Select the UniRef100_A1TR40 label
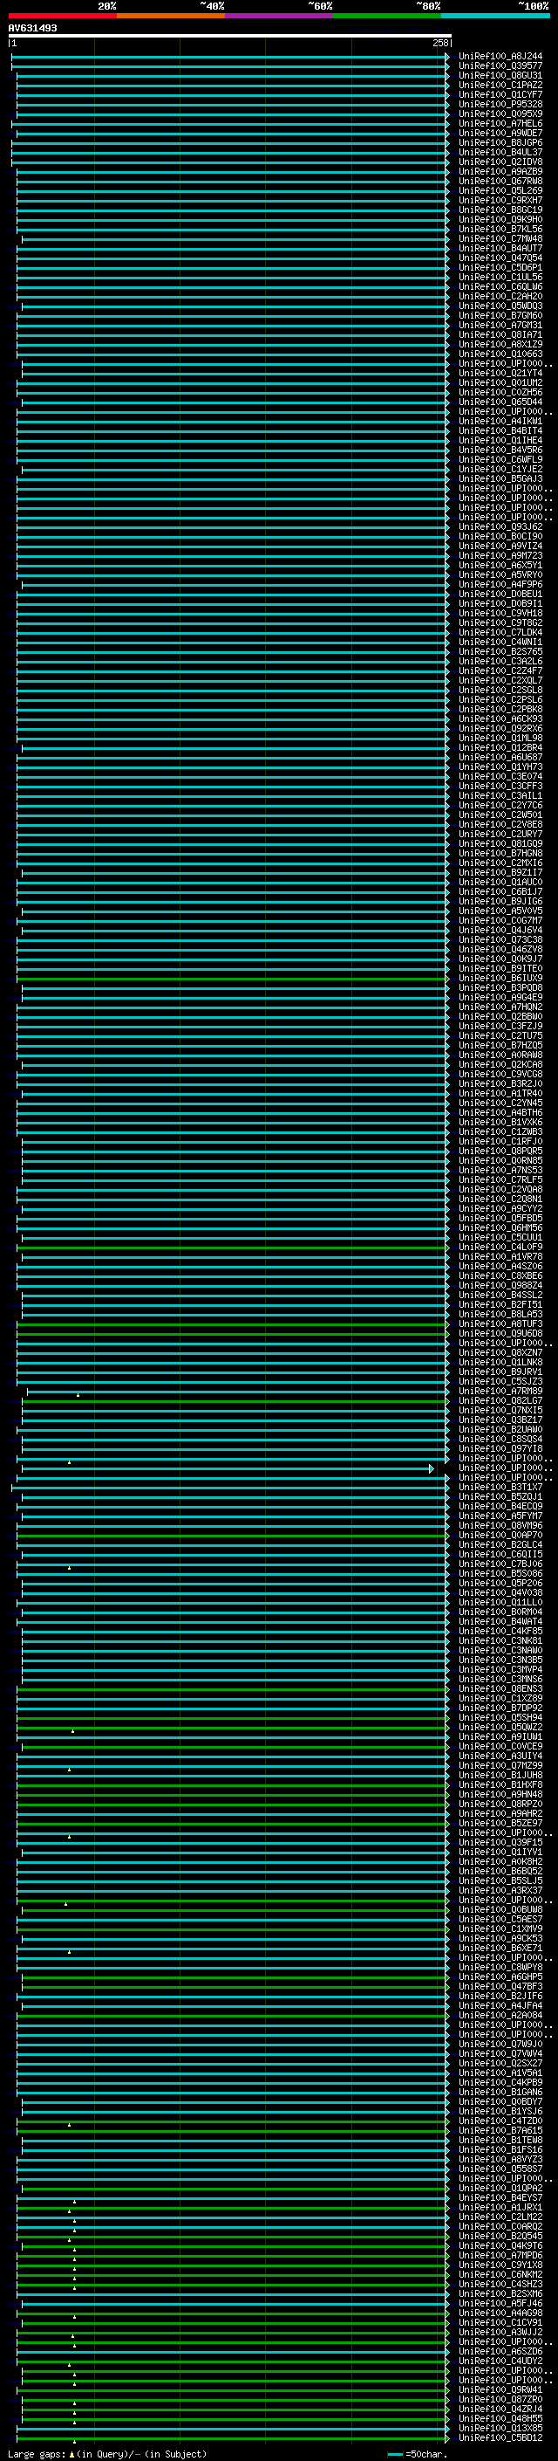 (500, 1093)
